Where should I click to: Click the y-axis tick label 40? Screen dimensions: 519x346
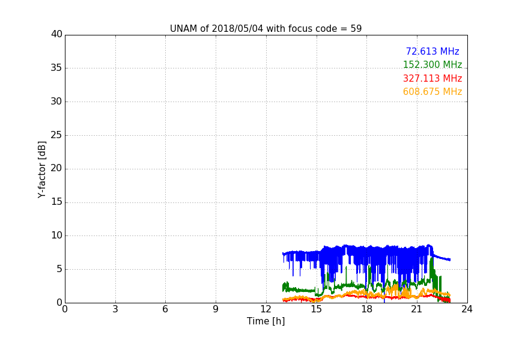point(56,34)
